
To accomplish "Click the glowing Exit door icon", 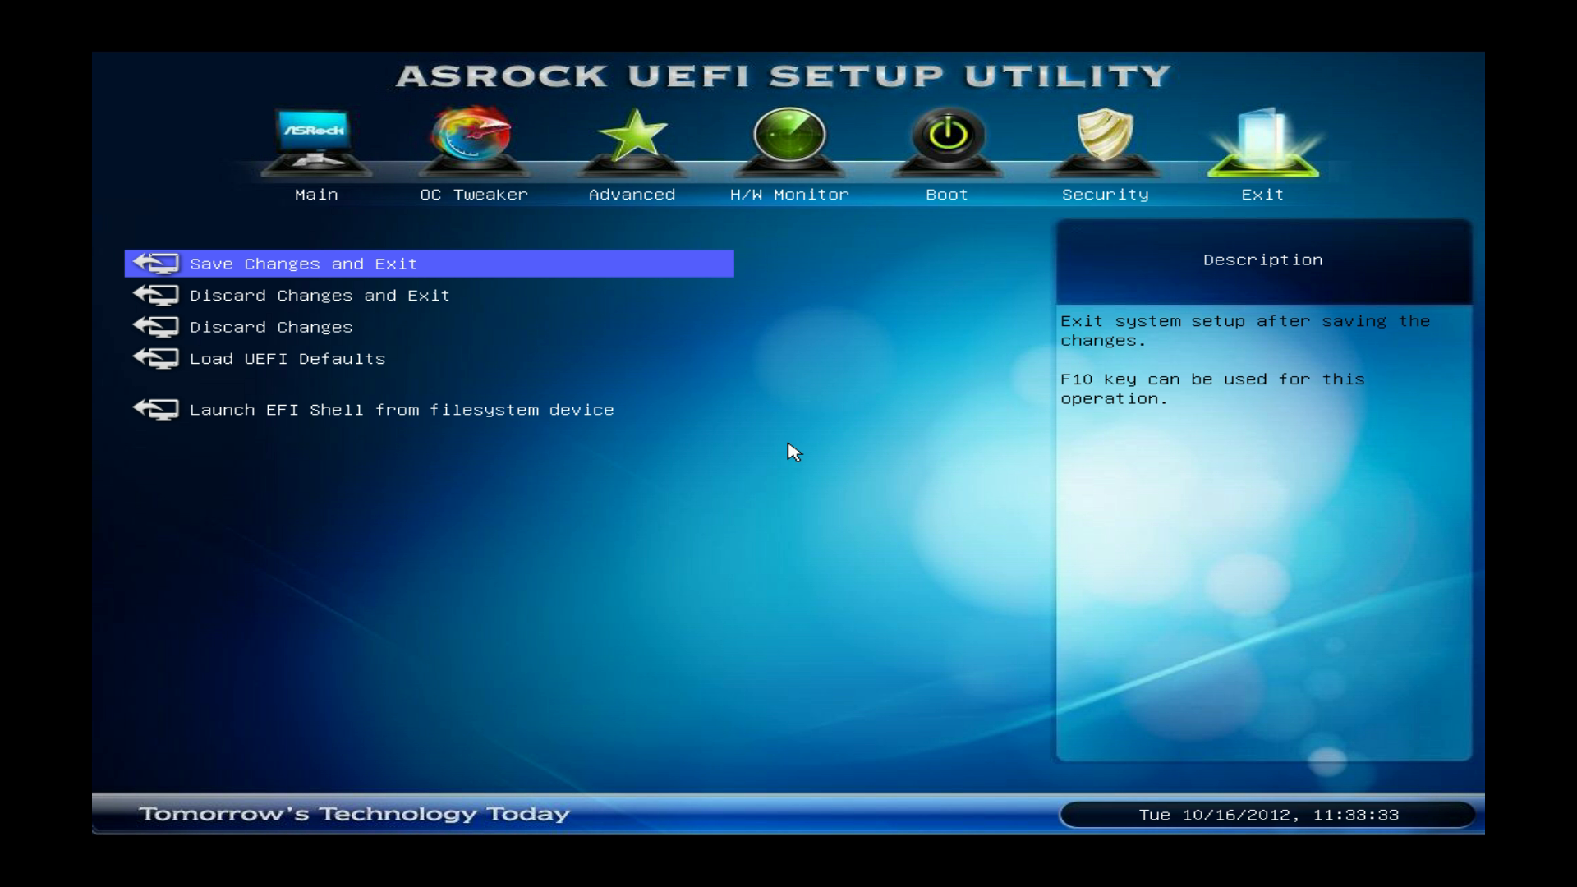I will point(1262,141).
